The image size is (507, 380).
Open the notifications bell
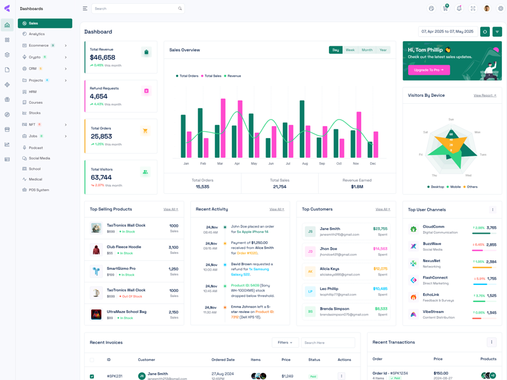pyautogui.click(x=459, y=9)
